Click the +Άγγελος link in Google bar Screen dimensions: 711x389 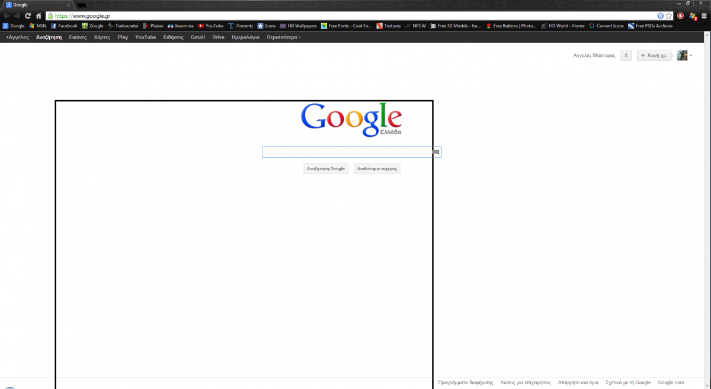pos(17,37)
